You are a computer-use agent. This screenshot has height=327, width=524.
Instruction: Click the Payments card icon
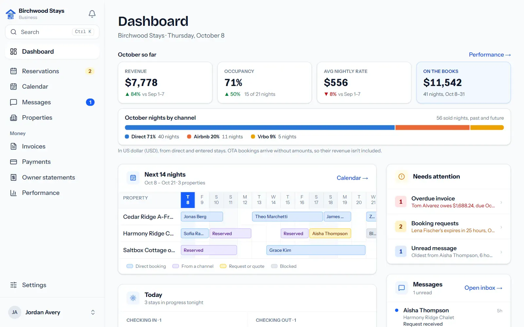pyautogui.click(x=13, y=162)
